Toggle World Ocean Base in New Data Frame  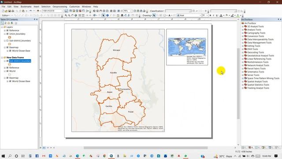10,81
